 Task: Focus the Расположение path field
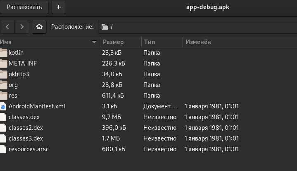197,27
